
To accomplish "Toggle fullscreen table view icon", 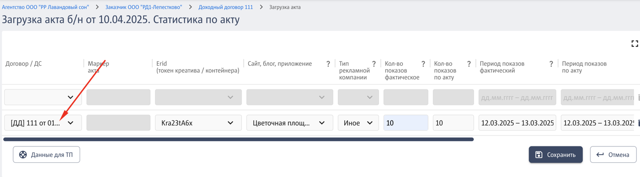I will coord(635,44).
